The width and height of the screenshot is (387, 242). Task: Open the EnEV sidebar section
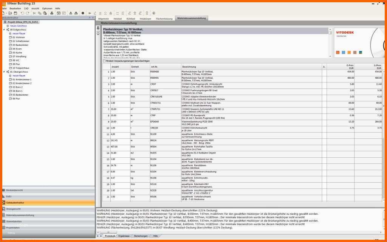48,196
